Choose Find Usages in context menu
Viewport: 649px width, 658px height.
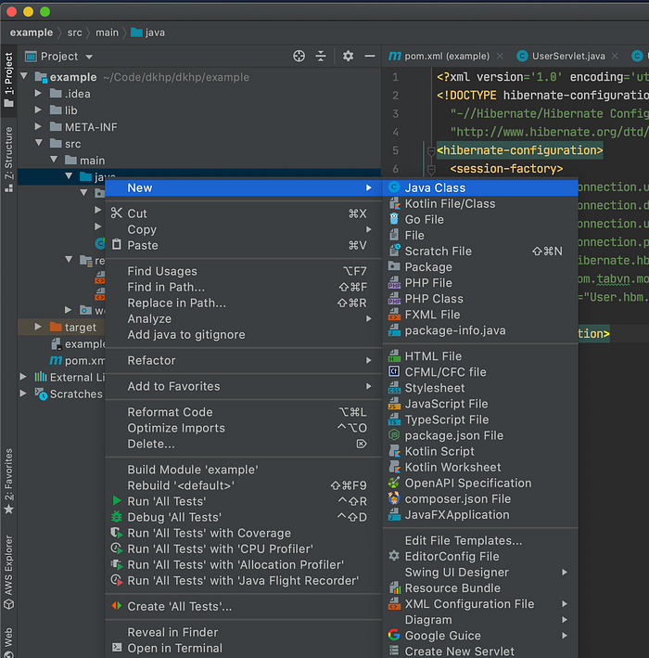click(243, 271)
